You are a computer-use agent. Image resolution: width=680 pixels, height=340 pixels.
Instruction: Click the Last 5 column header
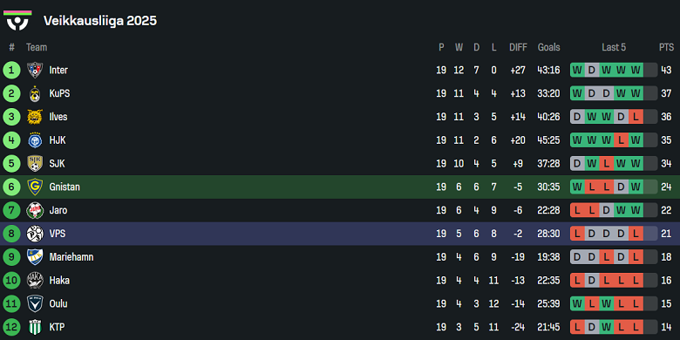[x=614, y=47]
